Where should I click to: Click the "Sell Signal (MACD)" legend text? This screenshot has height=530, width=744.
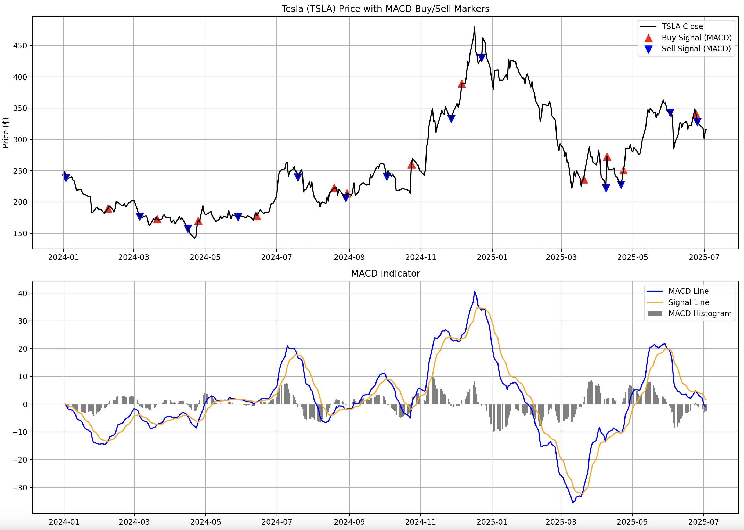[x=696, y=49]
